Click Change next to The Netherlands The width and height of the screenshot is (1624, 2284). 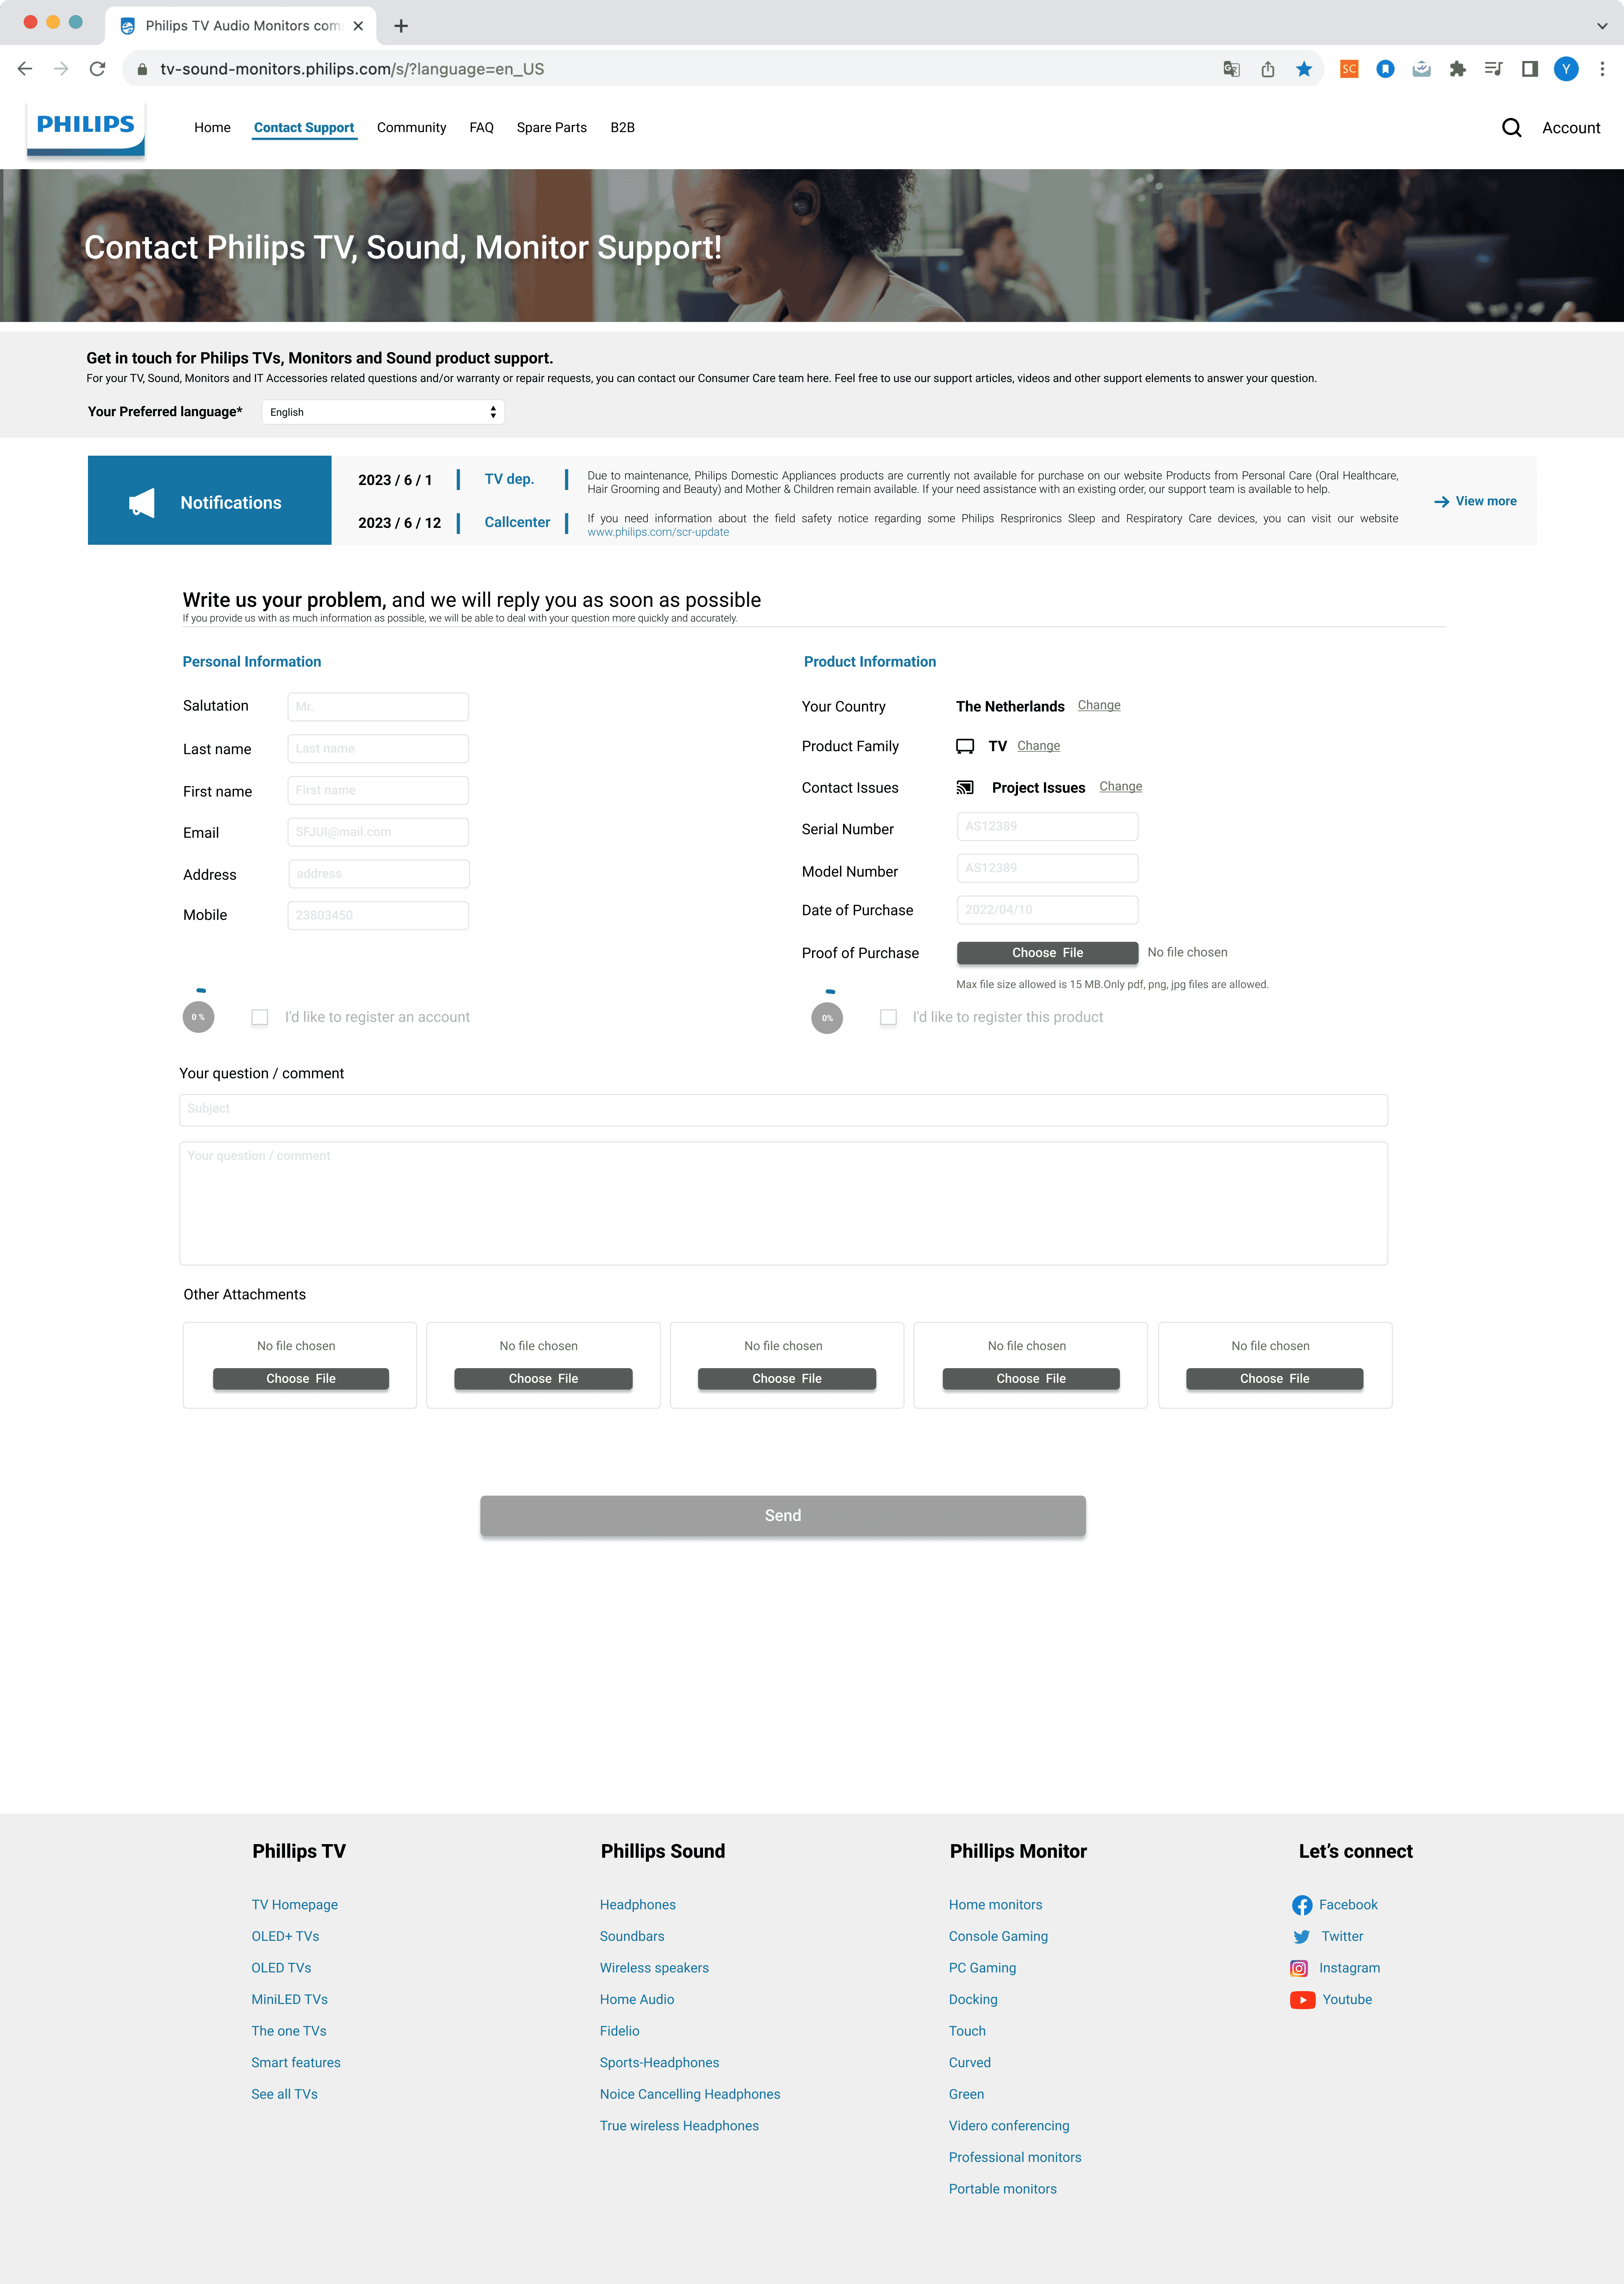(1098, 705)
